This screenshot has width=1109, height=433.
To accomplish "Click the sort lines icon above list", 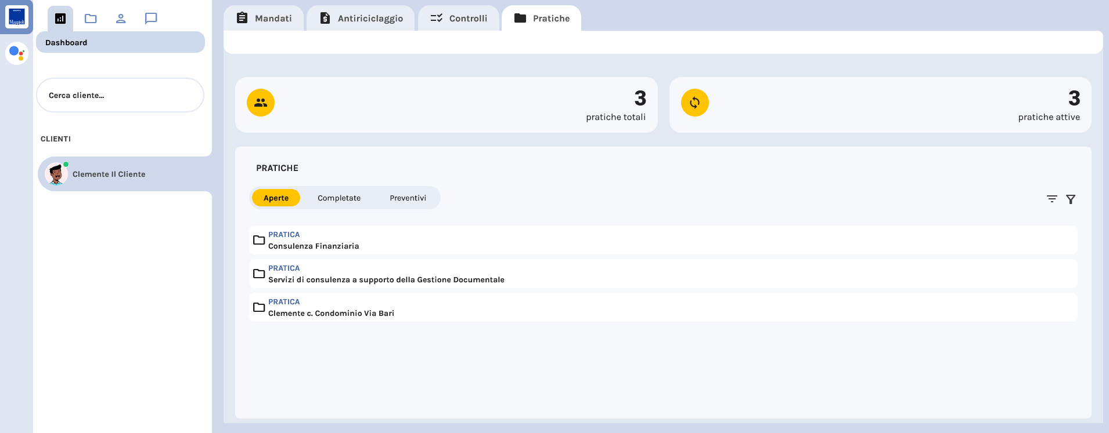I will click(1052, 199).
